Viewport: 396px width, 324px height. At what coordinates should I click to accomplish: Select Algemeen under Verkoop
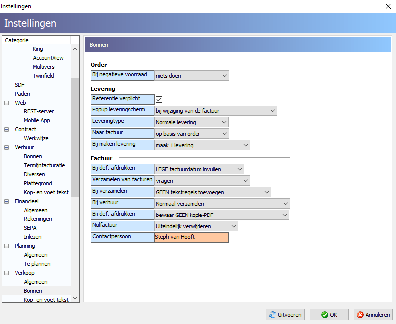(36, 282)
